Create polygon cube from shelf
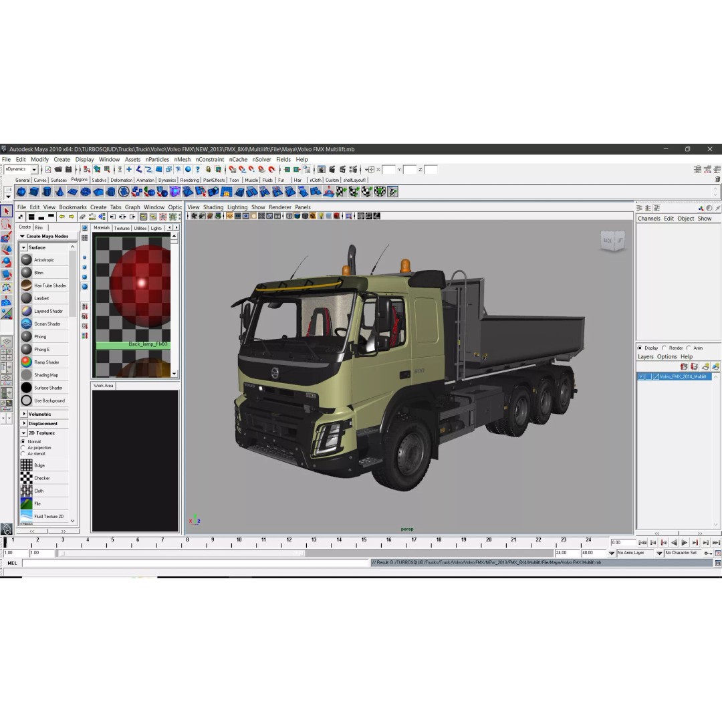The image size is (722, 722). pos(34,192)
